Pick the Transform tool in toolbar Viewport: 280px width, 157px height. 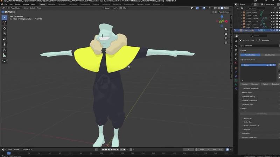click(x=5, y=44)
